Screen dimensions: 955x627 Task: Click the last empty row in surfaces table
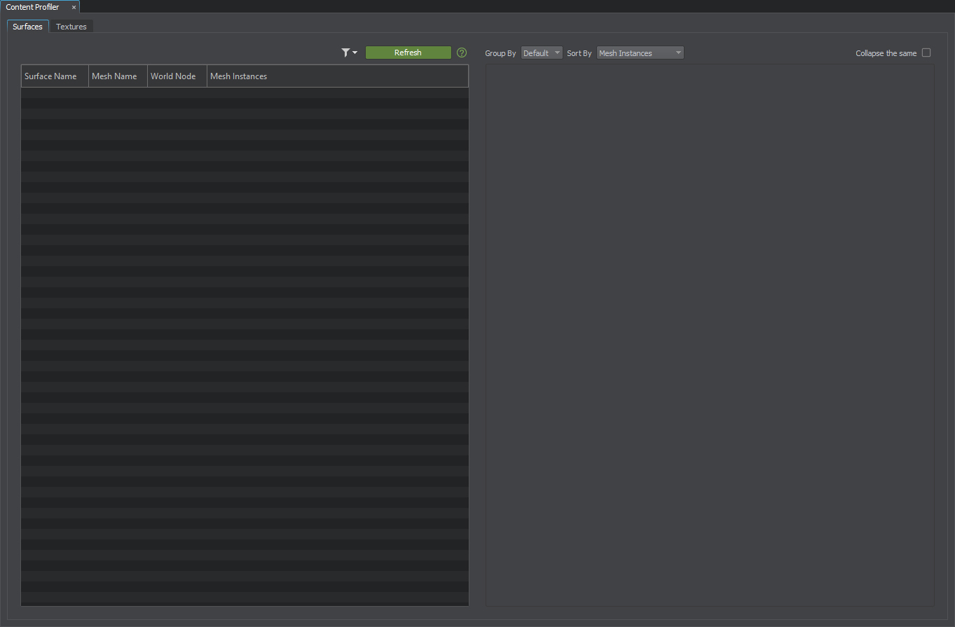(x=245, y=597)
